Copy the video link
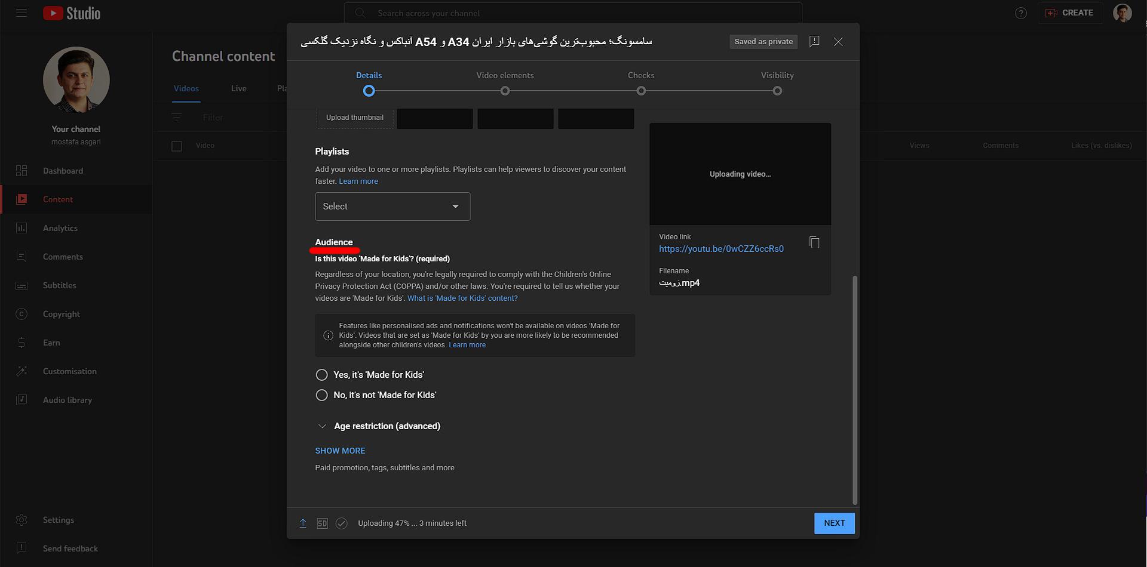Screen dimensions: 1147x567 [814, 242]
